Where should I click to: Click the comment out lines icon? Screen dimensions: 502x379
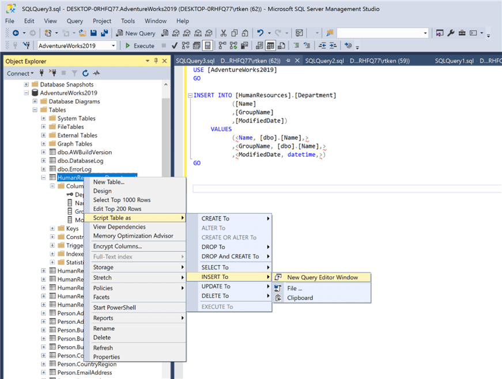coord(296,46)
